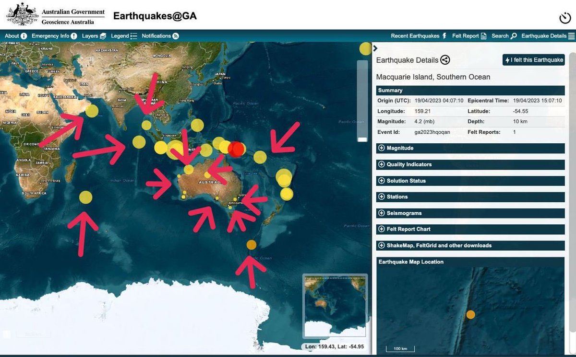Click the Summary section header
Image resolution: width=576 pixels, height=357 pixels.
click(x=470, y=90)
